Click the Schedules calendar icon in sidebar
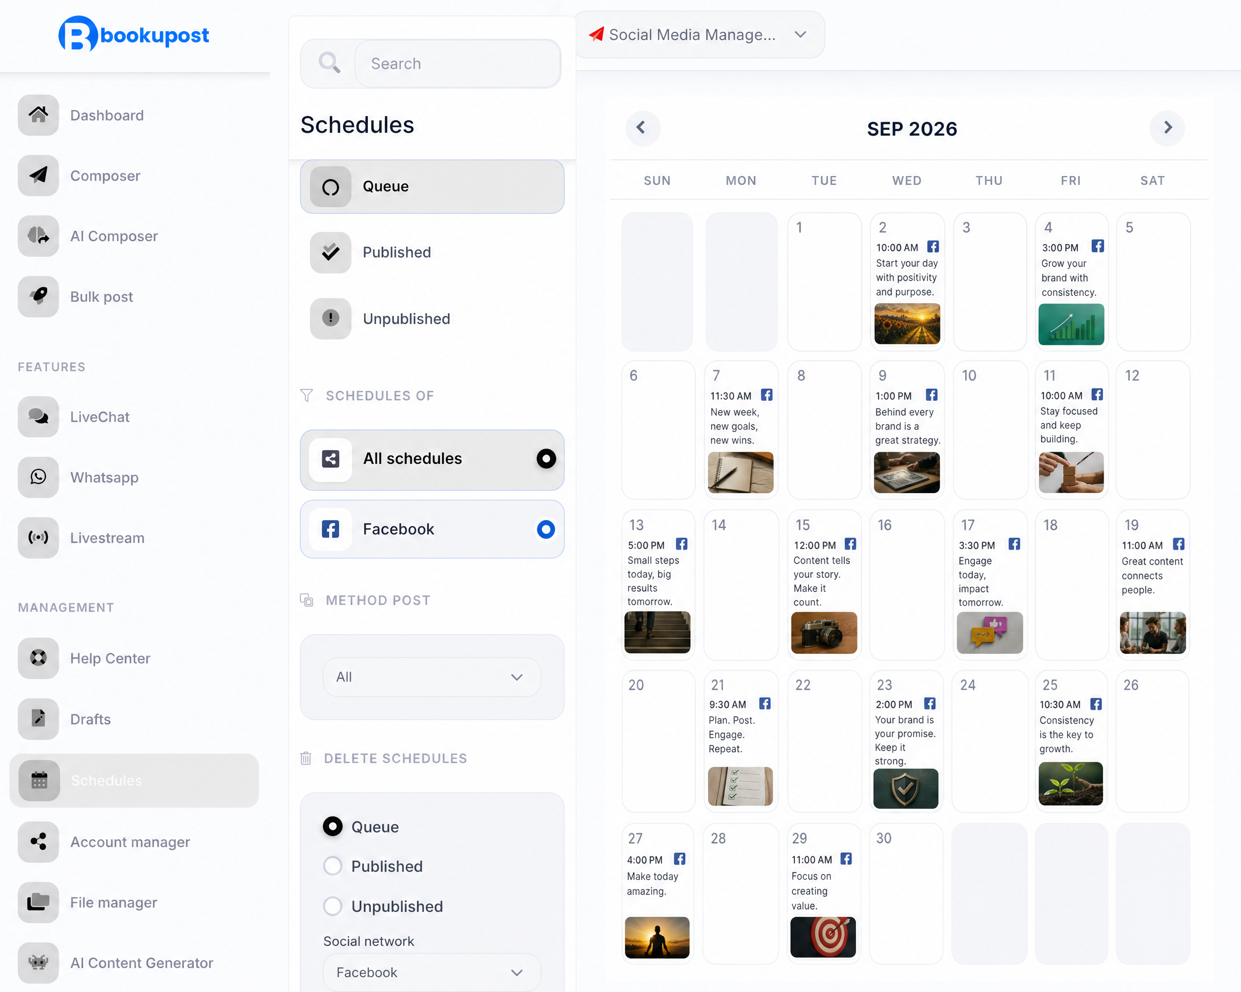The height and width of the screenshot is (992, 1241). click(39, 781)
